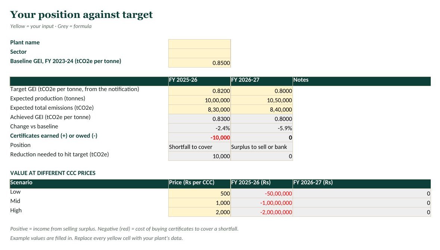Viewport: 440px width, 250px height.
Task: Click the 'Low' scenario label
Action: 15,192
